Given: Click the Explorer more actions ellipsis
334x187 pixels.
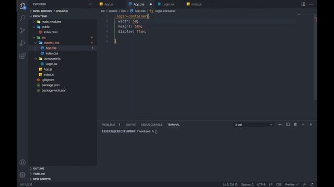Looking at the screenshot, I should pos(90,4).
